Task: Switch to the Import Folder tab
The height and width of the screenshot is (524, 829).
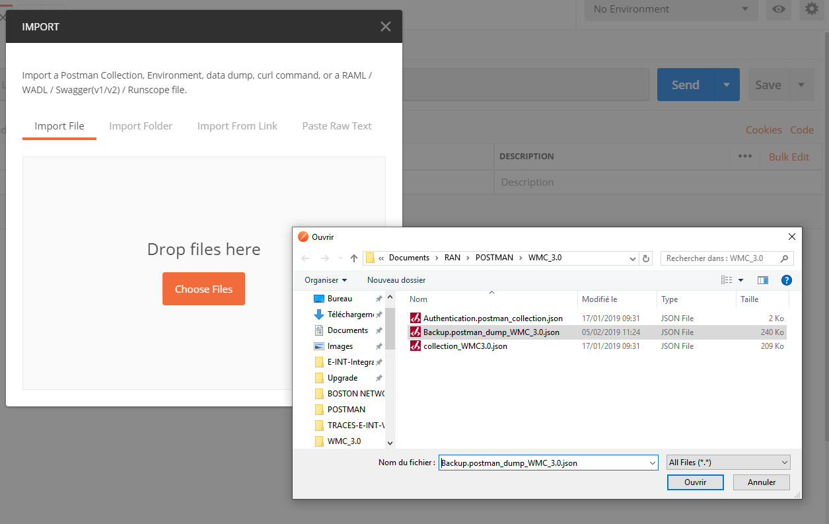Action: pyautogui.click(x=140, y=126)
